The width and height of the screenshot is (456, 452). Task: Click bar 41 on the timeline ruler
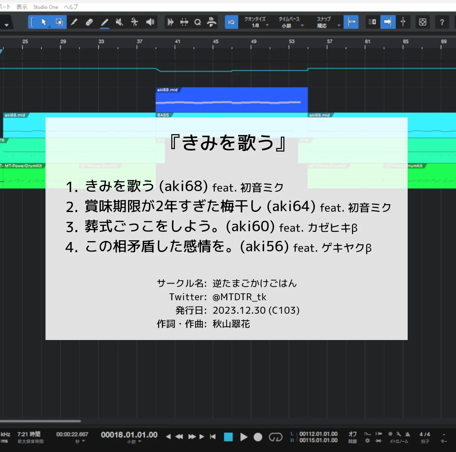coord(177,41)
